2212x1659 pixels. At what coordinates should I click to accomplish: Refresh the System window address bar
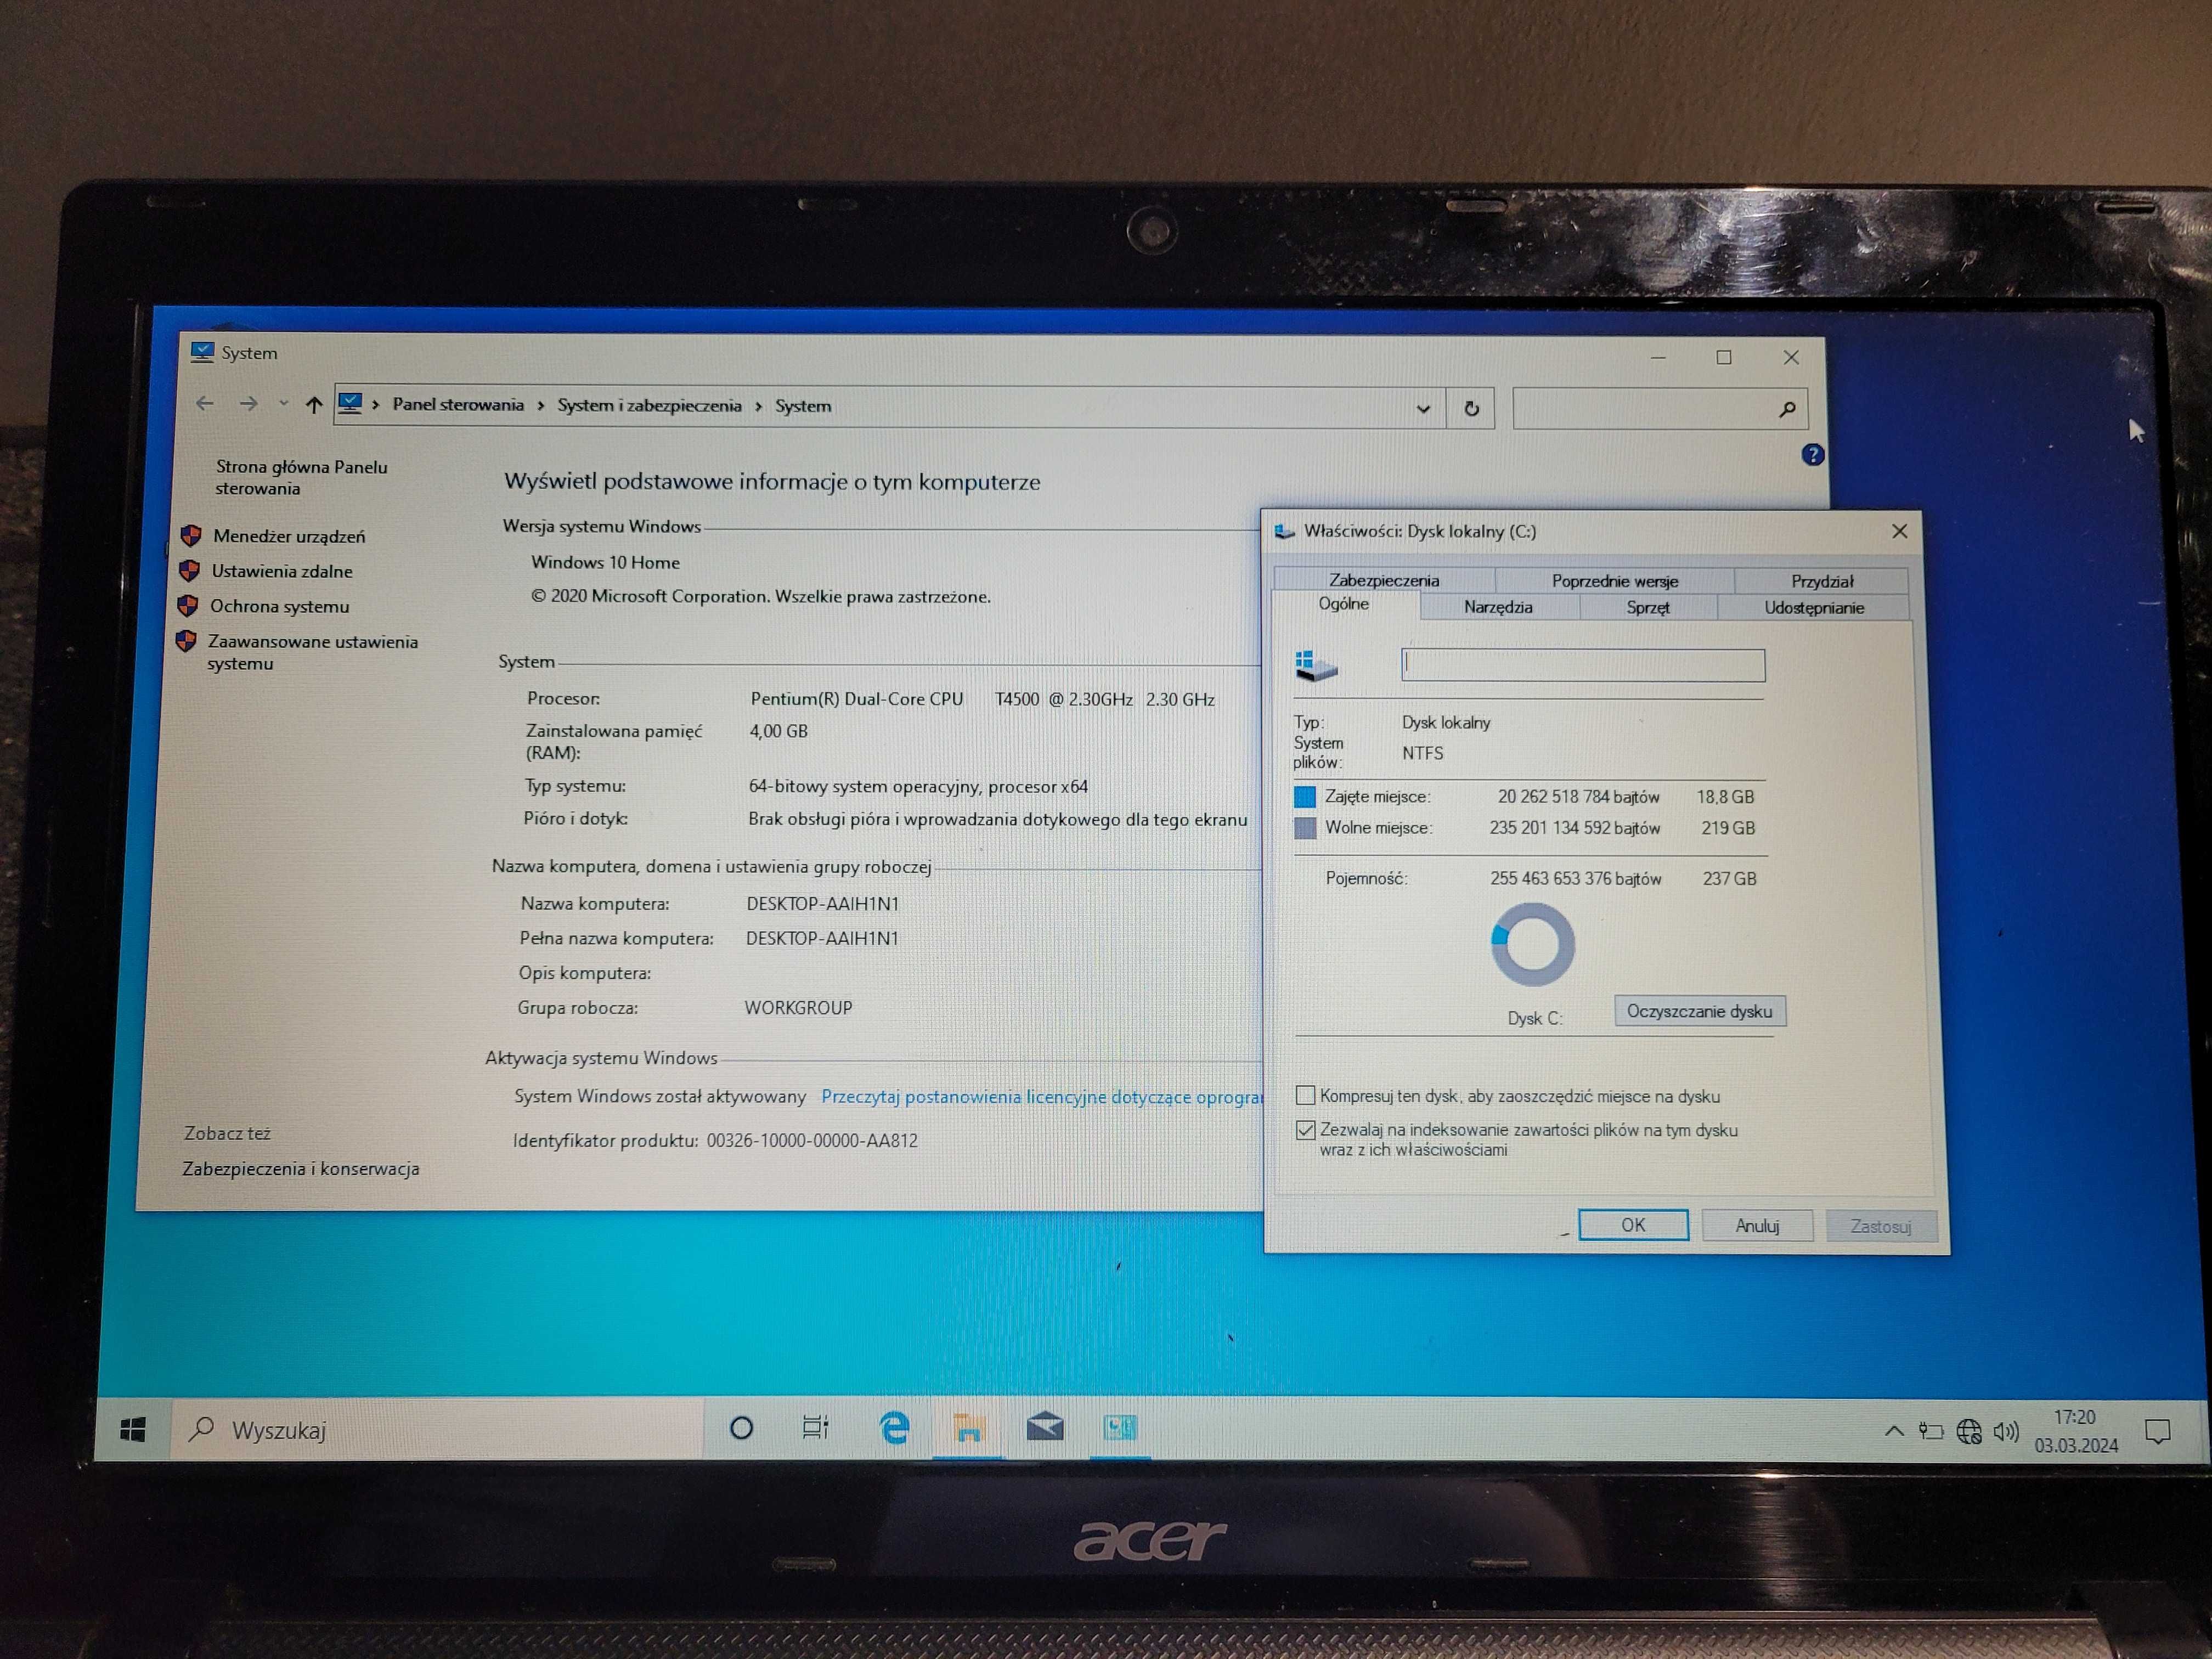(1471, 408)
